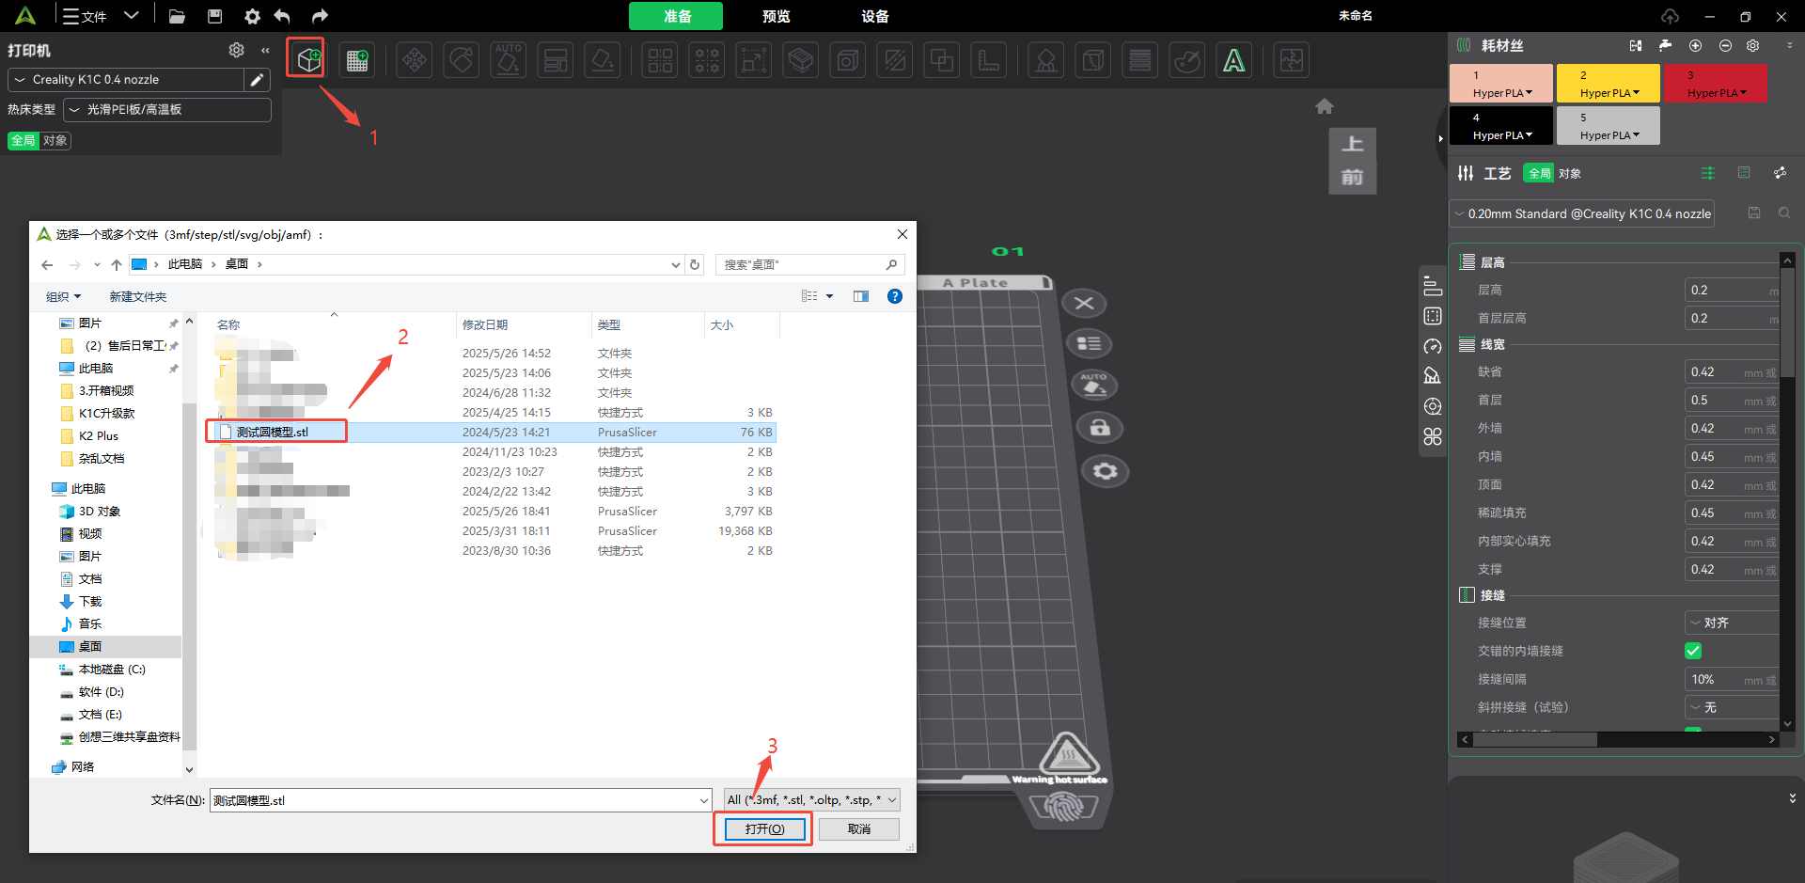The width and height of the screenshot is (1805, 883).
Task: Switch to the 预览 tab
Action: click(x=776, y=16)
